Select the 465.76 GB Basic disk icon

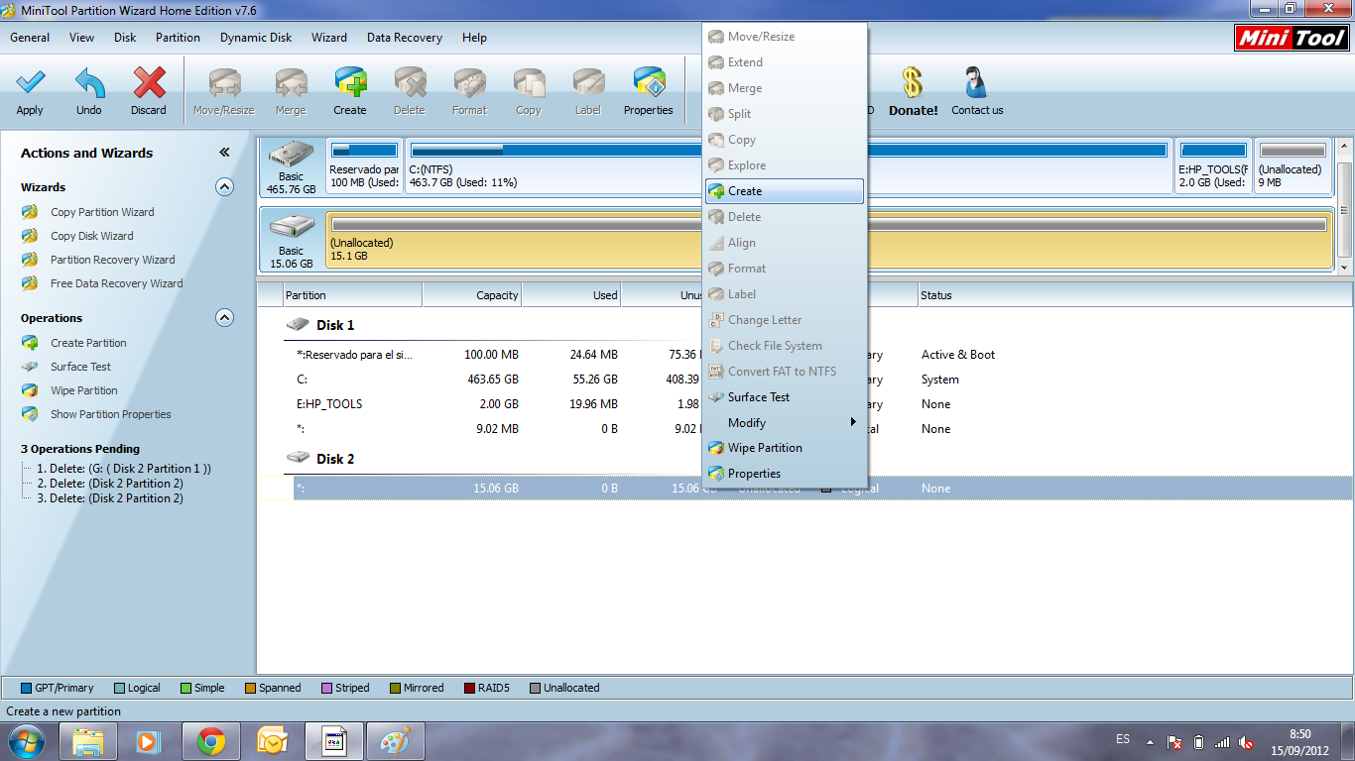tap(291, 166)
